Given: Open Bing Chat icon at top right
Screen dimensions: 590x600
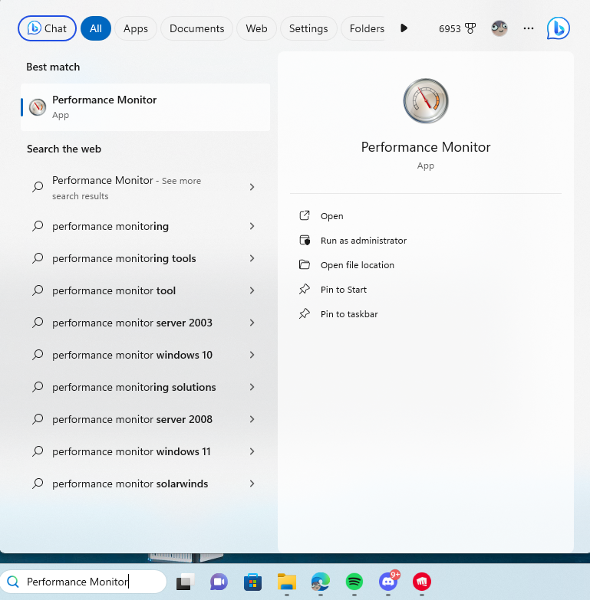Looking at the screenshot, I should tap(558, 28).
